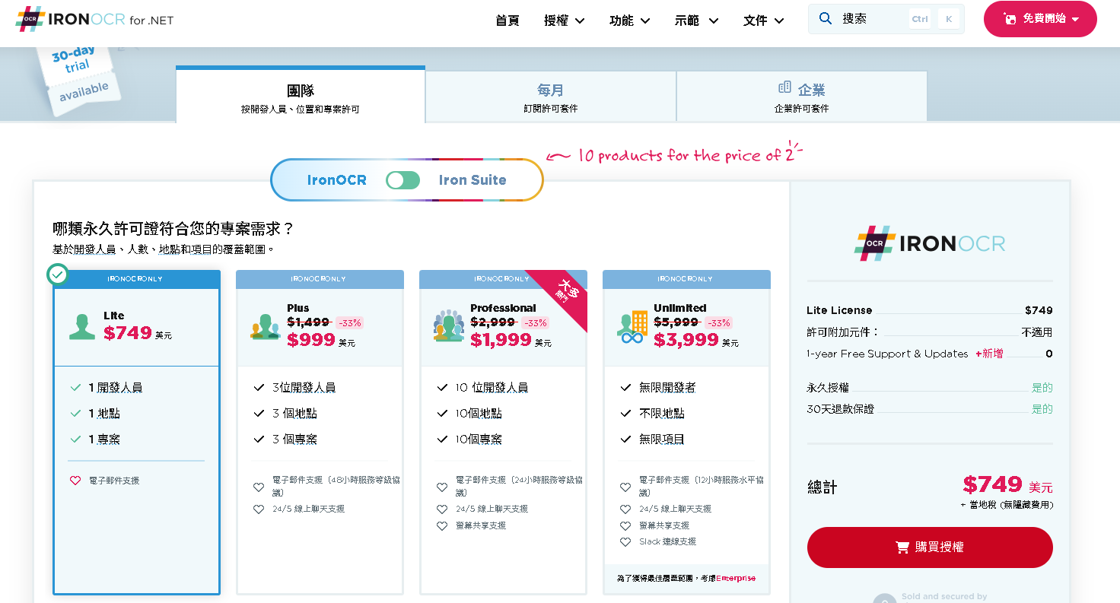Open the Enterprise link under Unlimited plan
This screenshot has height=603, width=1120.
click(735, 579)
